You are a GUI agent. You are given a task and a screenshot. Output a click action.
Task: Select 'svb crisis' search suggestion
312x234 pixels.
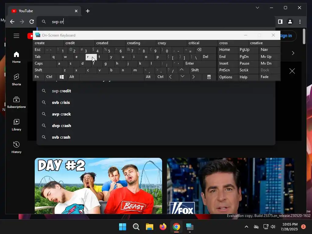tap(156, 102)
